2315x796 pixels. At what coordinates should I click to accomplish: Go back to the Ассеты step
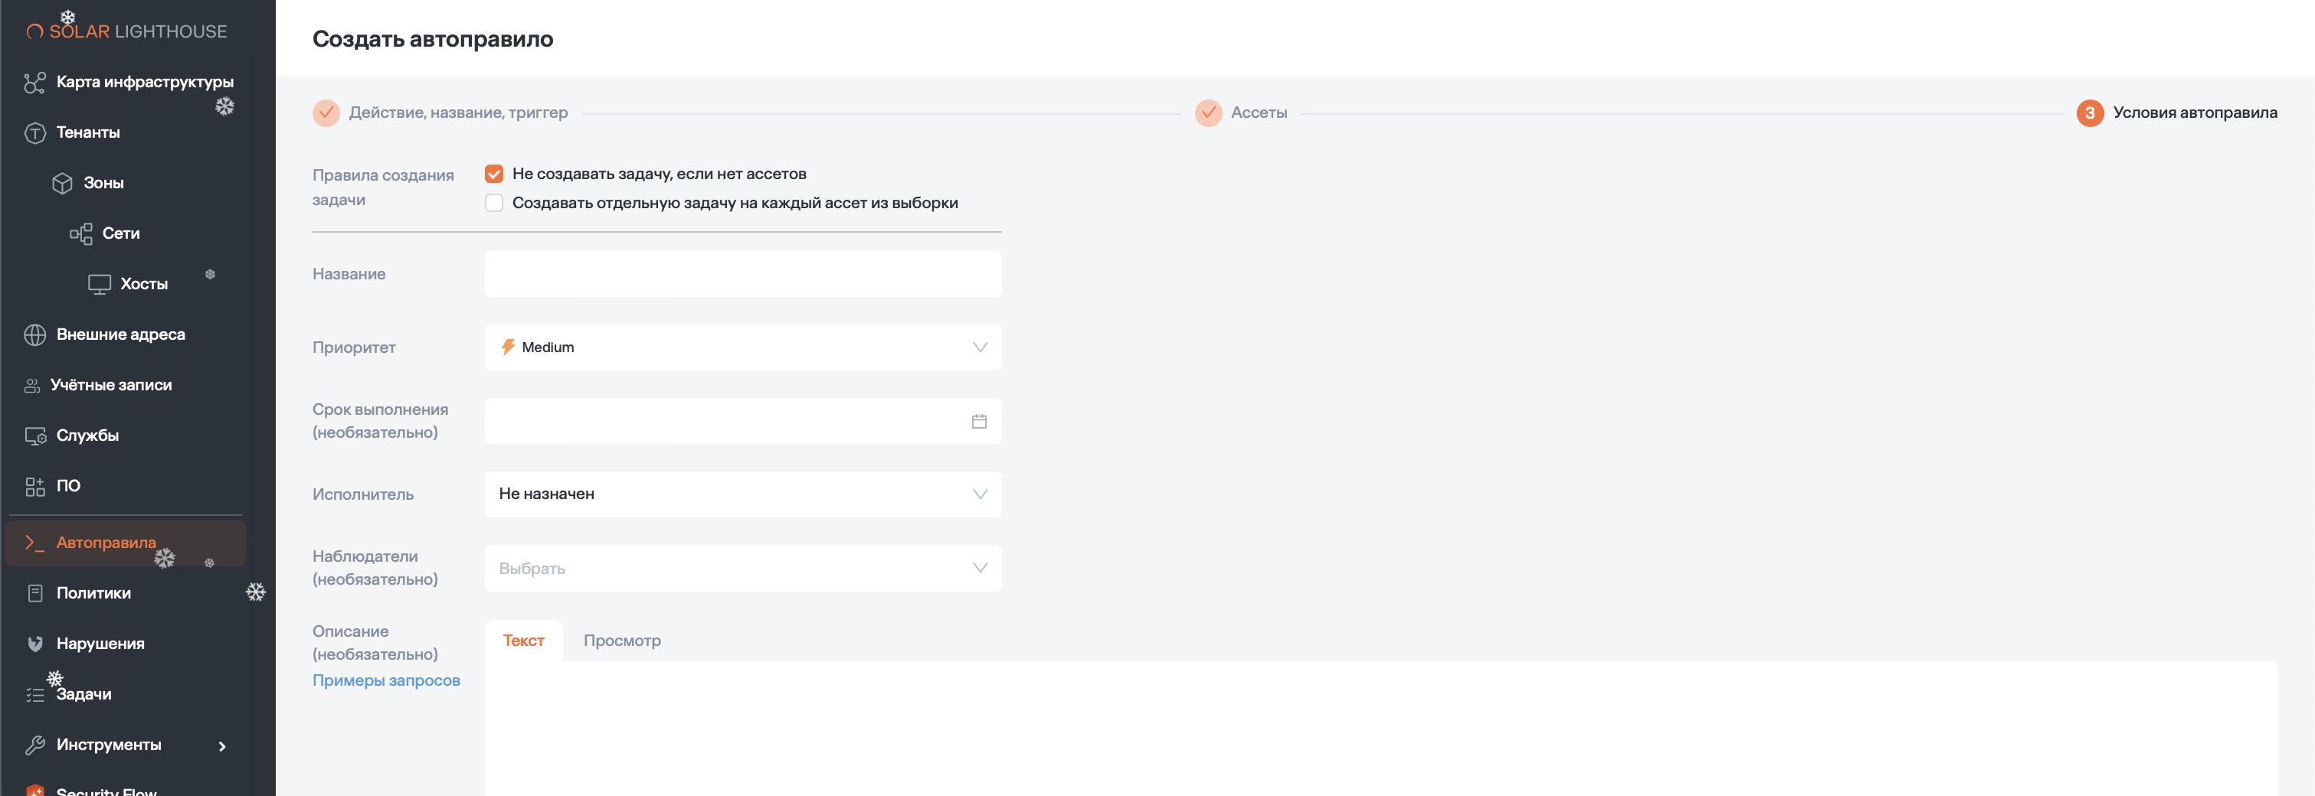(x=1258, y=113)
